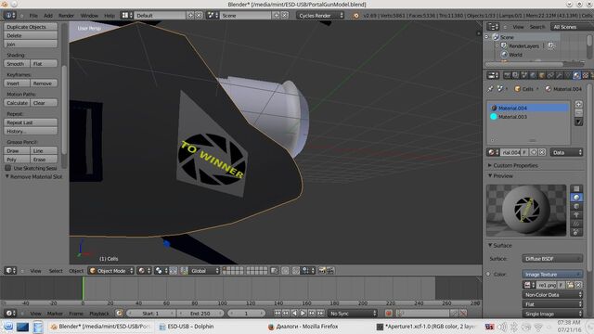Remove the selected material slot with minus button

pyautogui.click(x=578, y=113)
